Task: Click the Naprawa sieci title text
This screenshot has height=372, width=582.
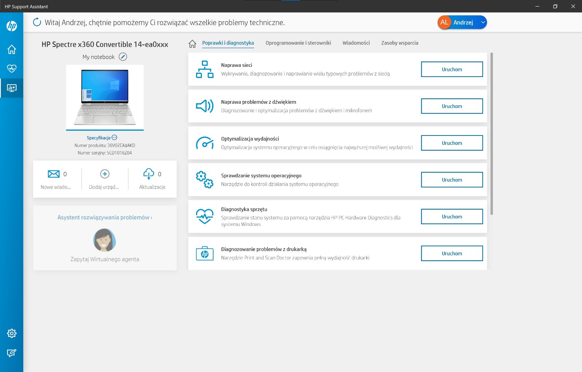Action: [236, 65]
